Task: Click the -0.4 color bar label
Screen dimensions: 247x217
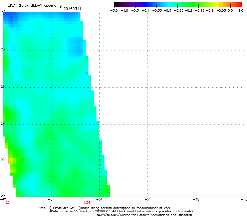Action: tap(146, 11)
